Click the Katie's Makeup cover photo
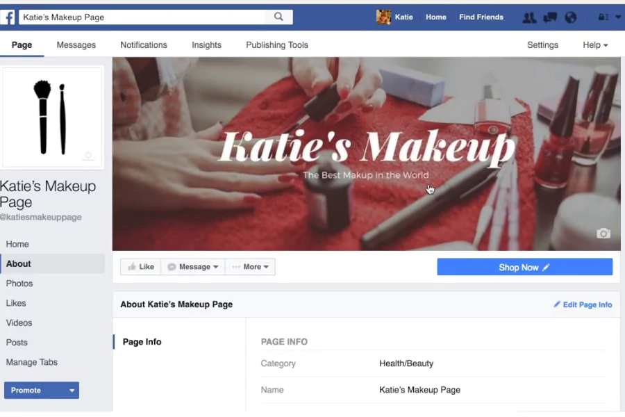 tap(366, 154)
